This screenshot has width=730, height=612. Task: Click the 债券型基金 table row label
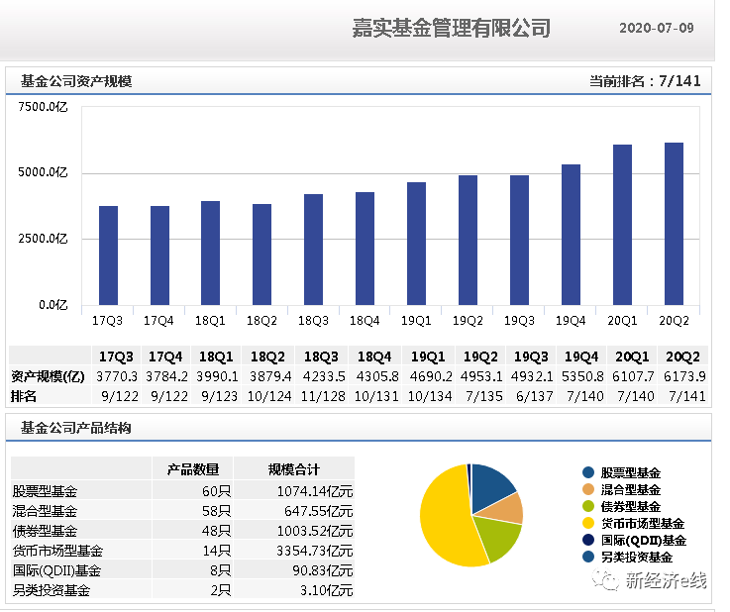tap(45, 531)
